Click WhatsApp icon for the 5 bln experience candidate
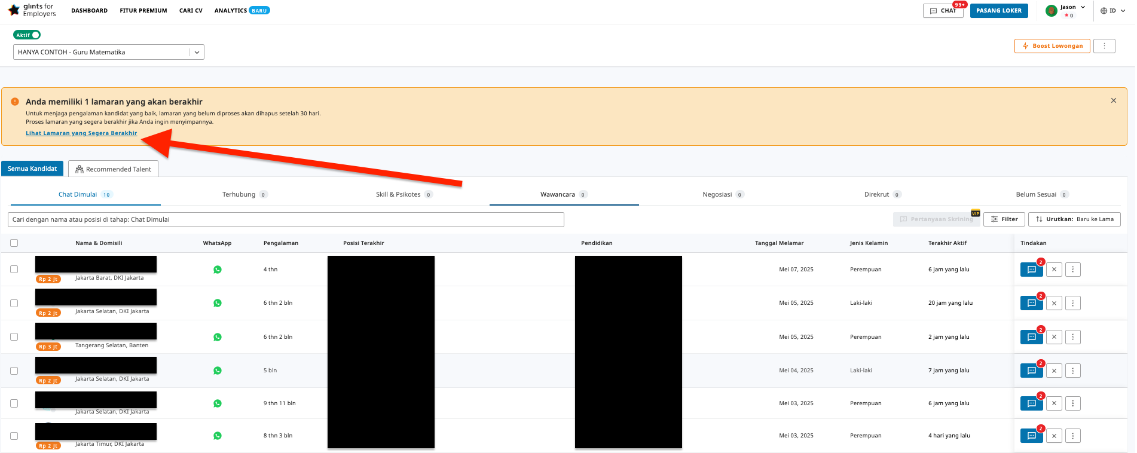1137x453 pixels. [218, 371]
